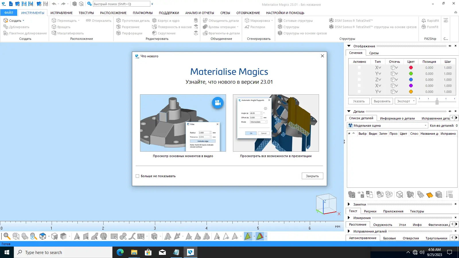Enable the 'Больше не показывать' checkbox
This screenshot has height=258, width=459.
pos(137,176)
